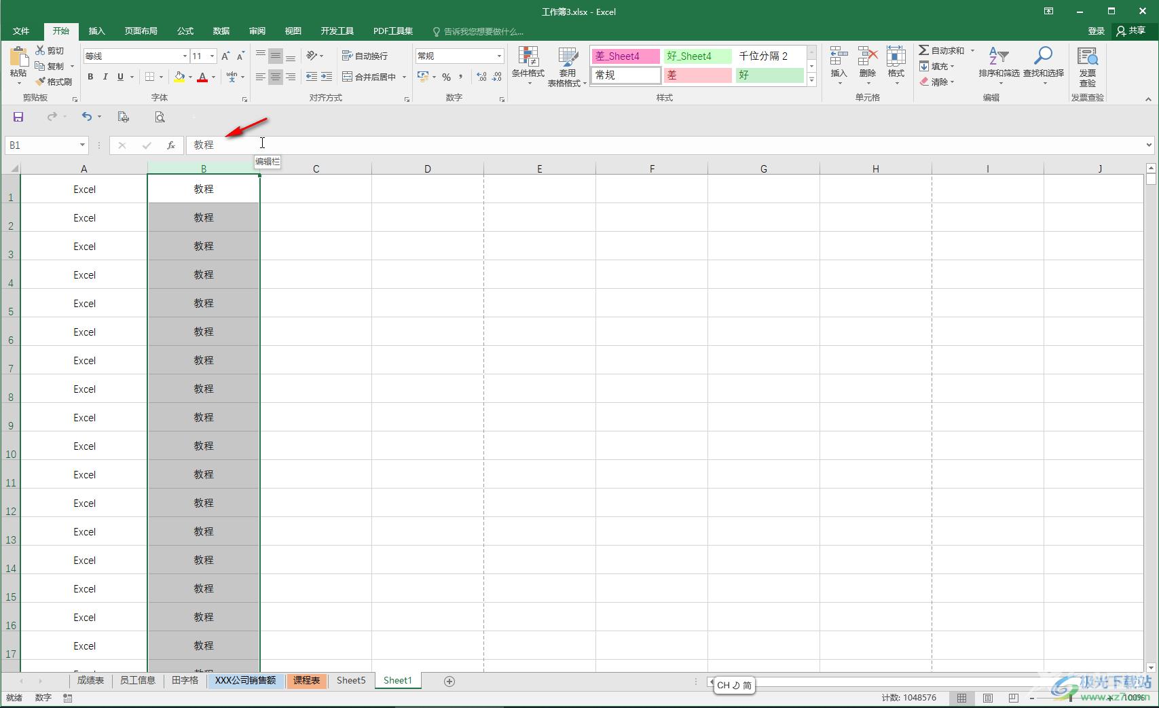The height and width of the screenshot is (708, 1159).
Task: Apply comma style format
Action: pos(461,77)
